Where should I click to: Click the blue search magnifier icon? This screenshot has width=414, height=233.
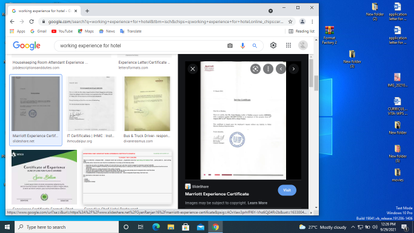(255, 46)
